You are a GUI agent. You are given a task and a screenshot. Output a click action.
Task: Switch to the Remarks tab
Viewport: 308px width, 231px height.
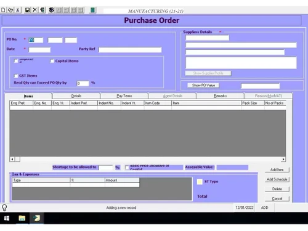tap(220, 96)
